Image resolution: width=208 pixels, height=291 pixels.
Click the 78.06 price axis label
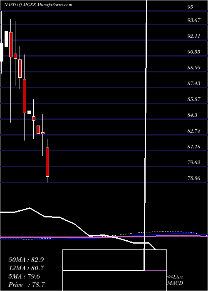[x=194, y=178]
